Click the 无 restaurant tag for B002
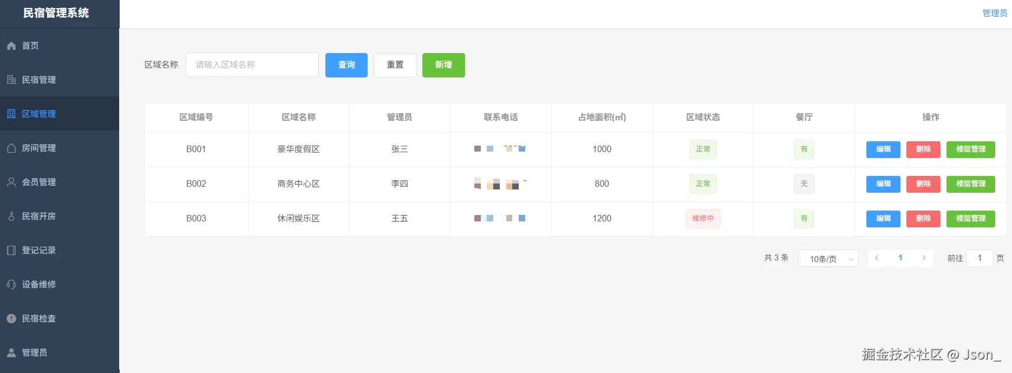The image size is (1012, 373). [x=804, y=184]
